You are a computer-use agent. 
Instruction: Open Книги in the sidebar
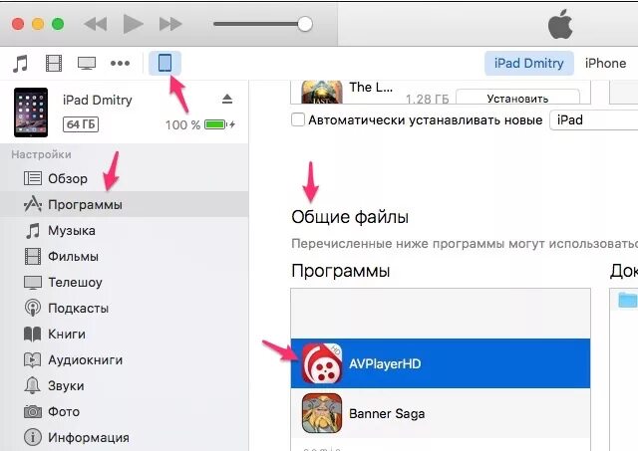tap(124, 334)
